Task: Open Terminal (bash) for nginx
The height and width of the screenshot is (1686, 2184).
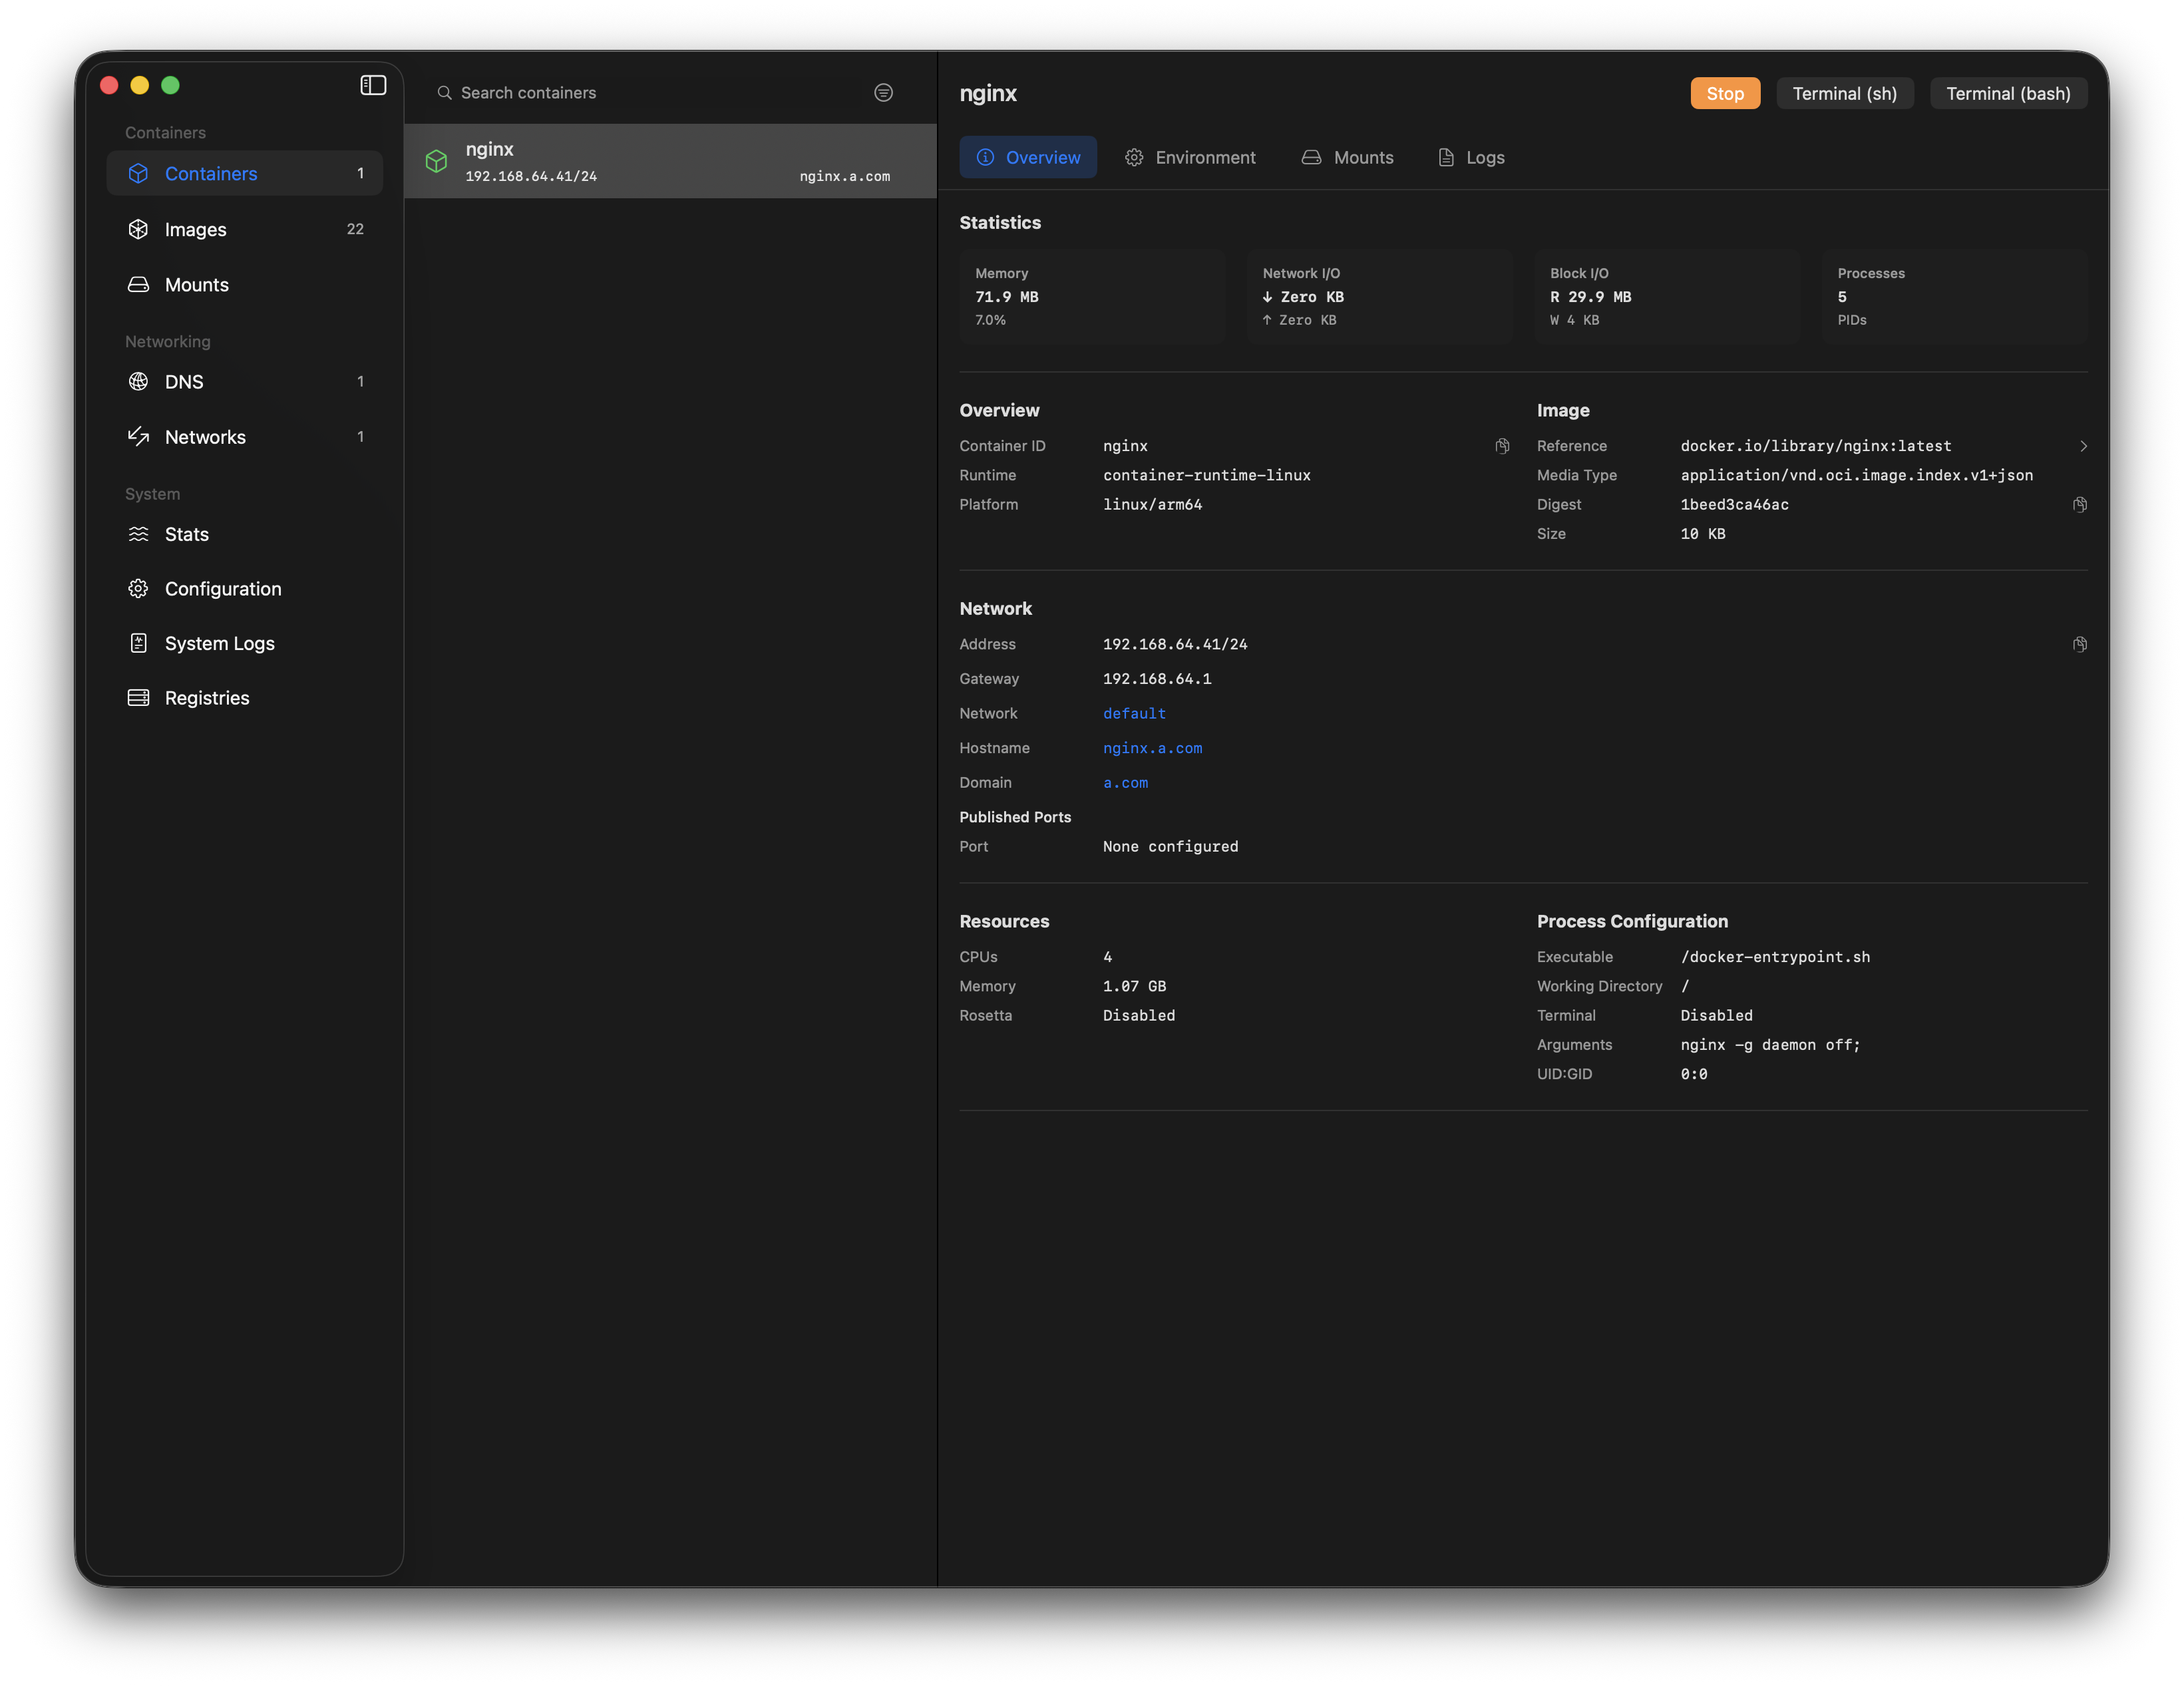Action: (x=2007, y=93)
